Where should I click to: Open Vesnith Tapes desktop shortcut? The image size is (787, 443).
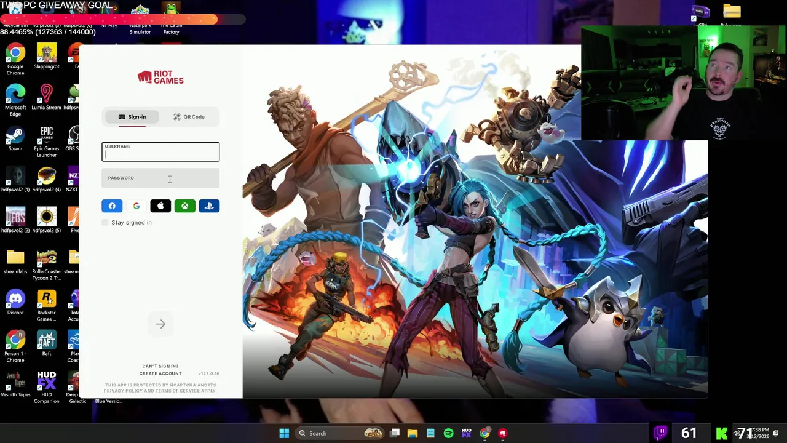15,385
